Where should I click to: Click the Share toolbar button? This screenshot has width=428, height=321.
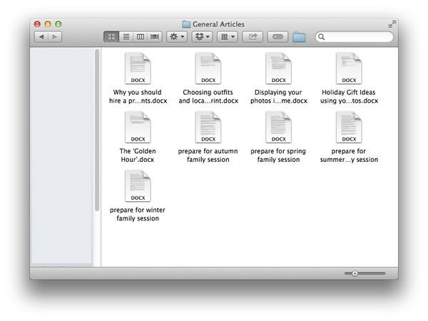(x=253, y=36)
